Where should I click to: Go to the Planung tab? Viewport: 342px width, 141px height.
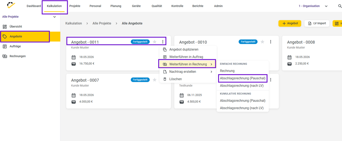tap(116, 6)
